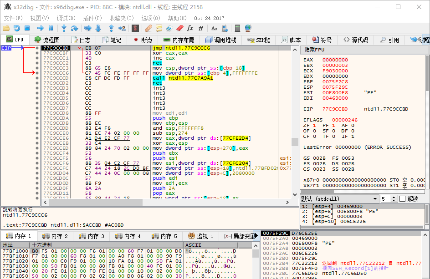
Task: Pause program execution
Action: pos(50,28)
